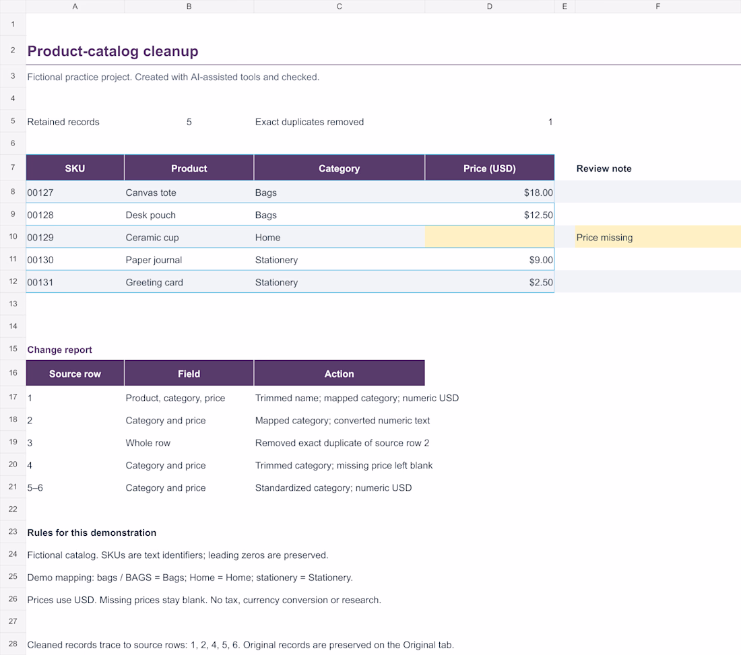Select the 'SKUs are text identifiers' rule
The height and width of the screenshot is (655, 741).
pos(177,555)
